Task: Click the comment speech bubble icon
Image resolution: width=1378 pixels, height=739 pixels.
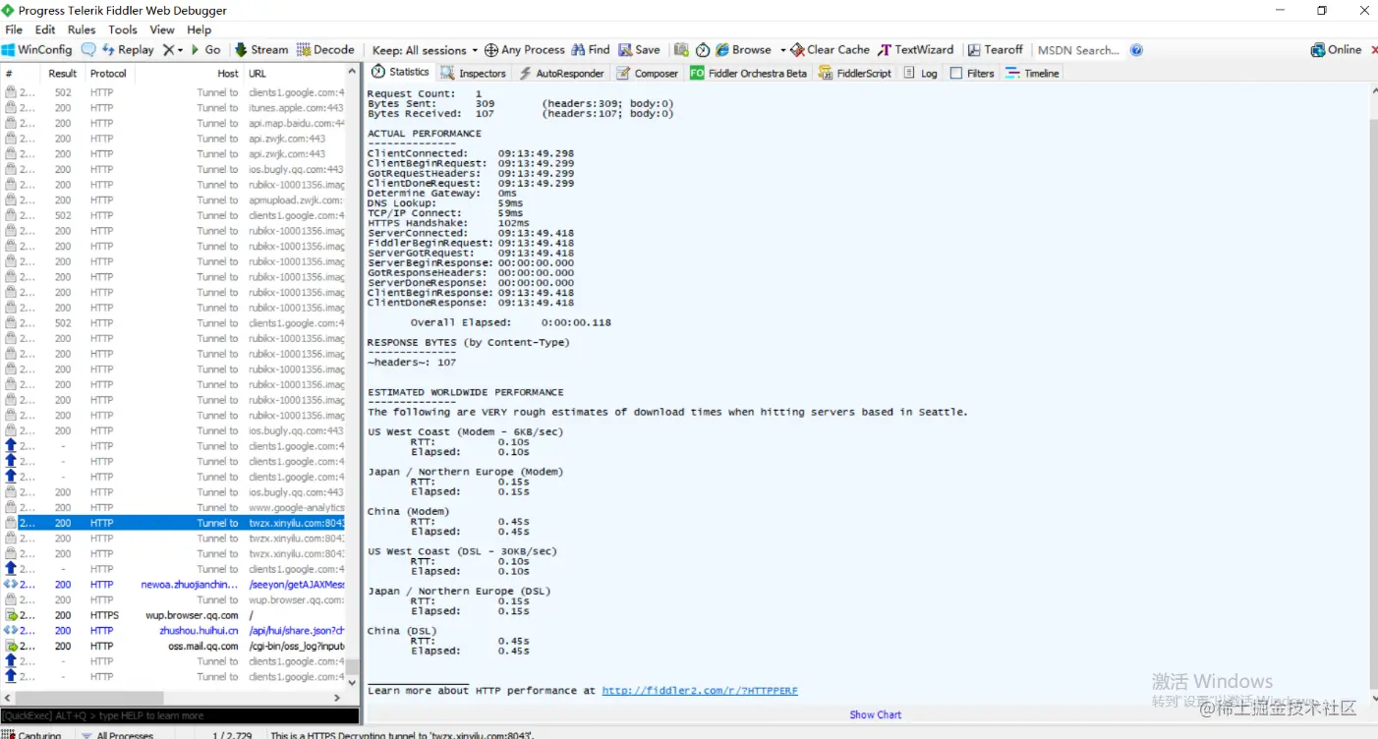Action: pyautogui.click(x=88, y=50)
